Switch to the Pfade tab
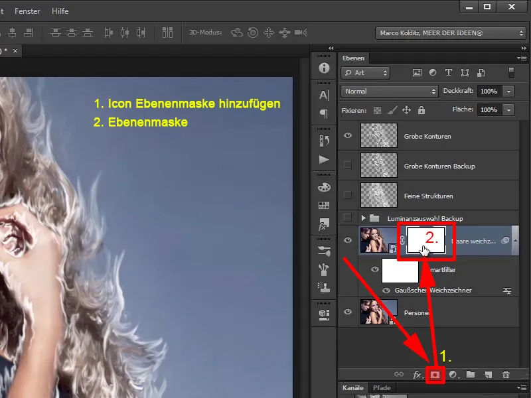 point(382,388)
